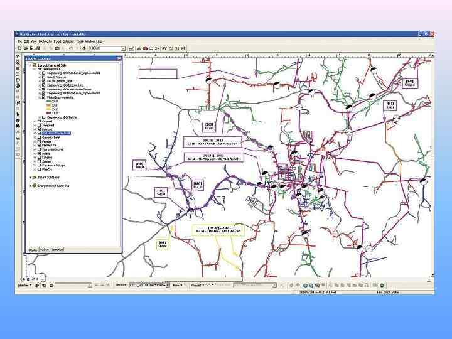The image size is (452, 339).
Task: Toggle the TransmissionLine layer checkbox
Action: coord(40,149)
